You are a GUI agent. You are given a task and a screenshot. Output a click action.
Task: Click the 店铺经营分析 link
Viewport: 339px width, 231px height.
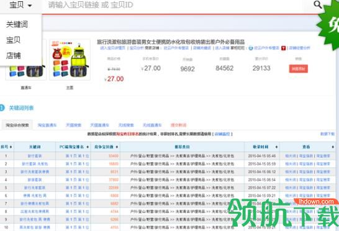point(299,48)
